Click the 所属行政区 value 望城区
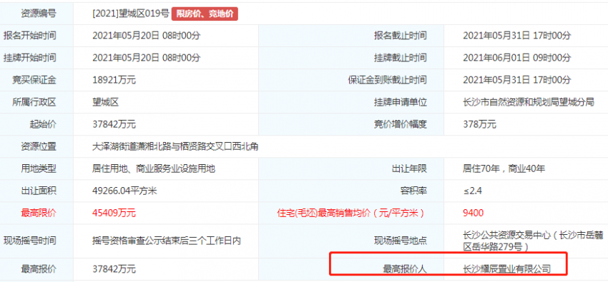The width and height of the screenshot is (608, 282). pos(105,103)
